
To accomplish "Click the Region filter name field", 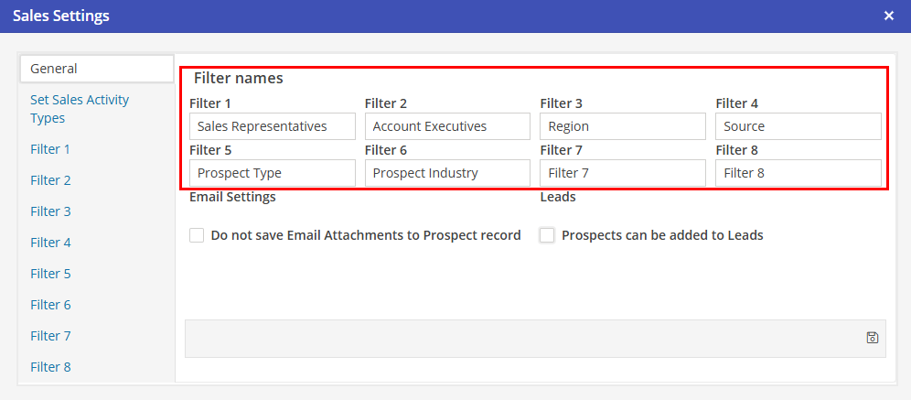I will [x=623, y=126].
